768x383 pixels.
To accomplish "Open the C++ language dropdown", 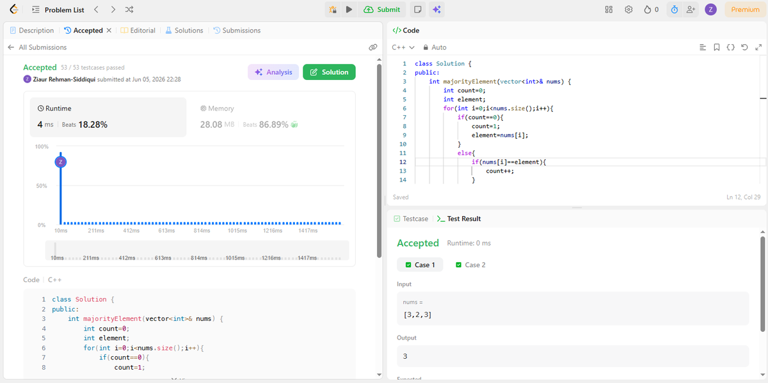I will [x=403, y=47].
